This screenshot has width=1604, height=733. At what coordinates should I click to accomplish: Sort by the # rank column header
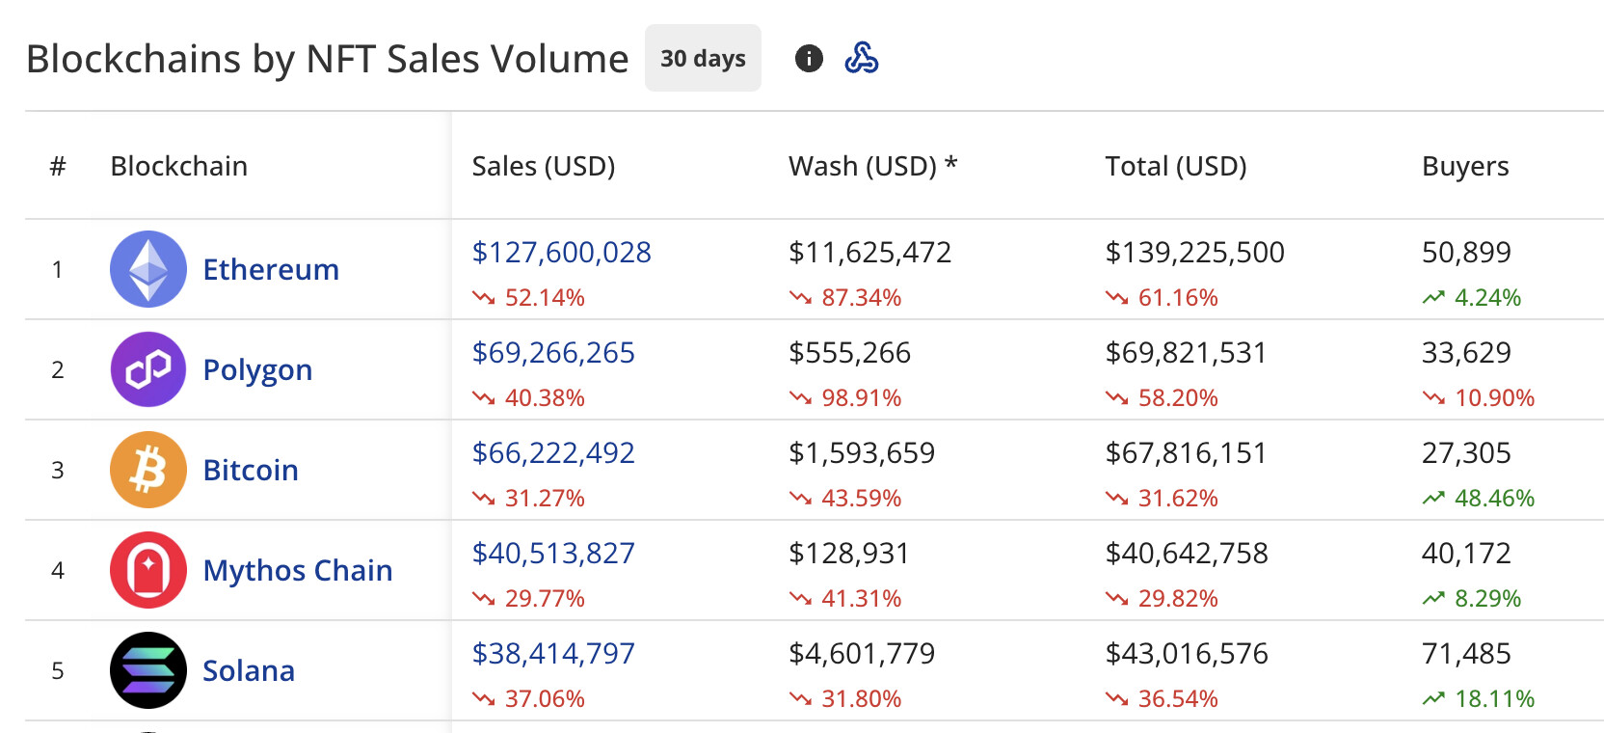(58, 166)
